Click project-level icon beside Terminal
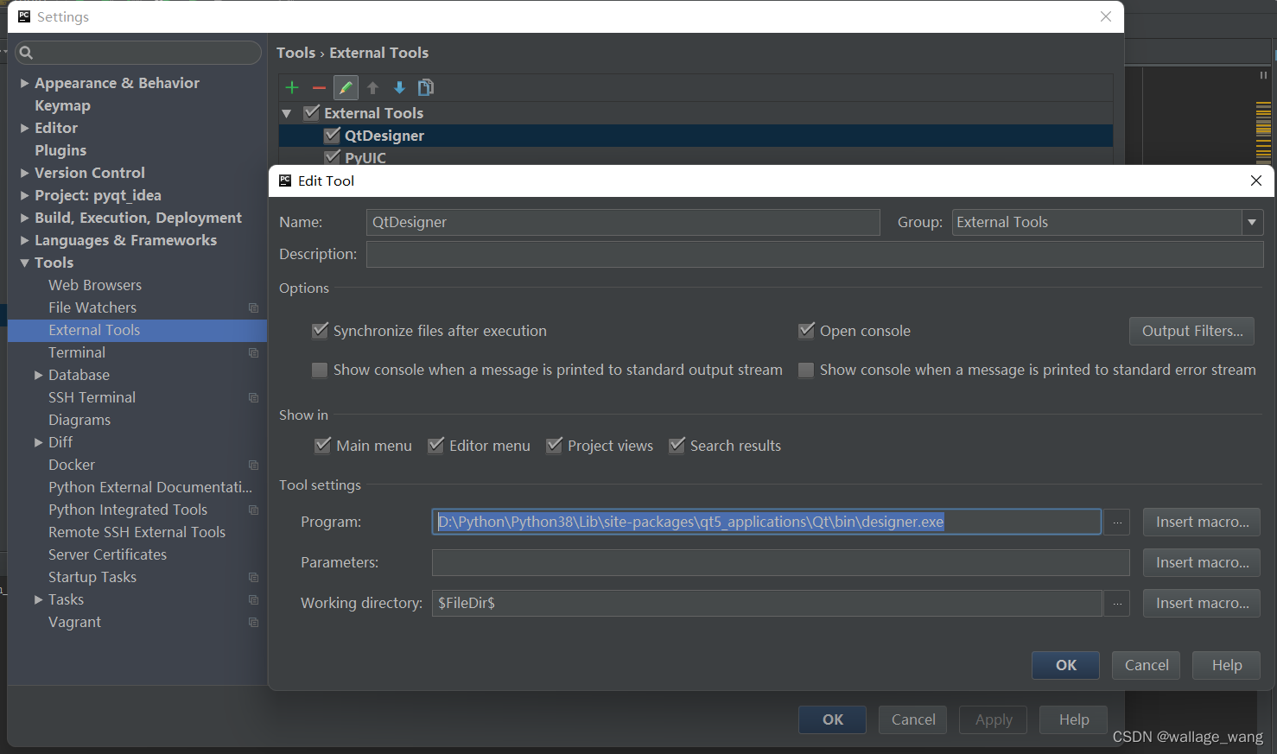Viewport: 1277px width, 754px height. (253, 352)
